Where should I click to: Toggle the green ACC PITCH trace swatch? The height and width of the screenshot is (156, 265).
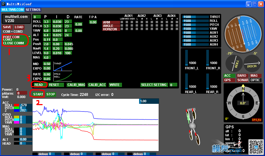[17, 108]
